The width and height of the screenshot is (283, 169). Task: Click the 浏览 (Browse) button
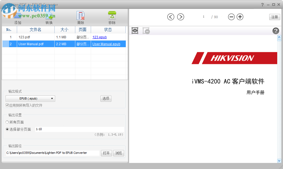pyautogui.click(x=118, y=153)
